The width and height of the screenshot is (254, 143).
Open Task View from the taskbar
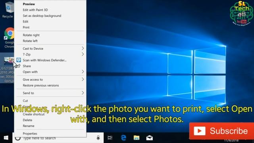click(110, 138)
